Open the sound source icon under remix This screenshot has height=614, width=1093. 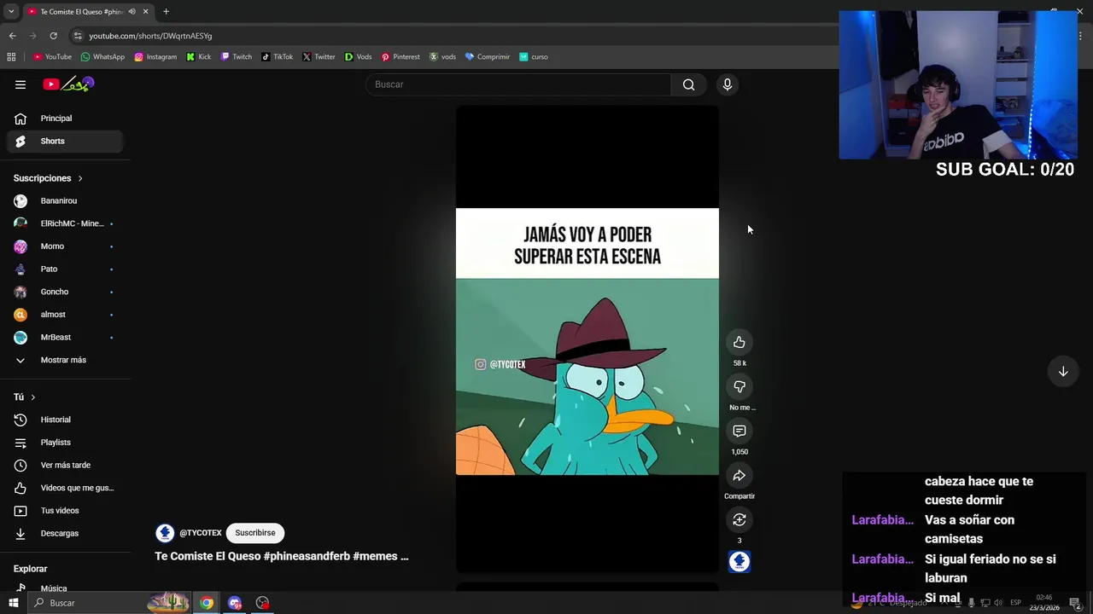coord(739,561)
